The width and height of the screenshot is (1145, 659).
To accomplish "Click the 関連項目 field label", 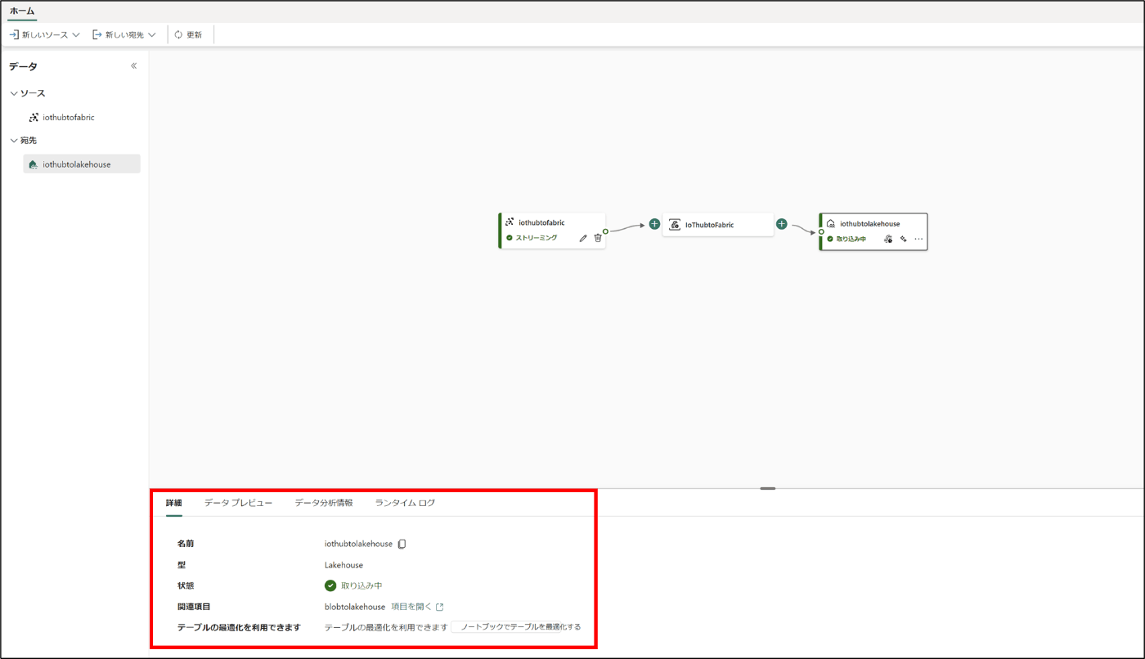I will click(x=194, y=607).
